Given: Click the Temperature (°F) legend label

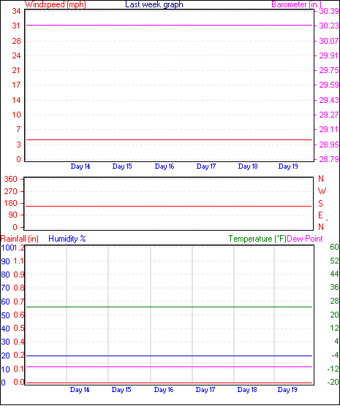Looking at the screenshot, I should 257,239.
